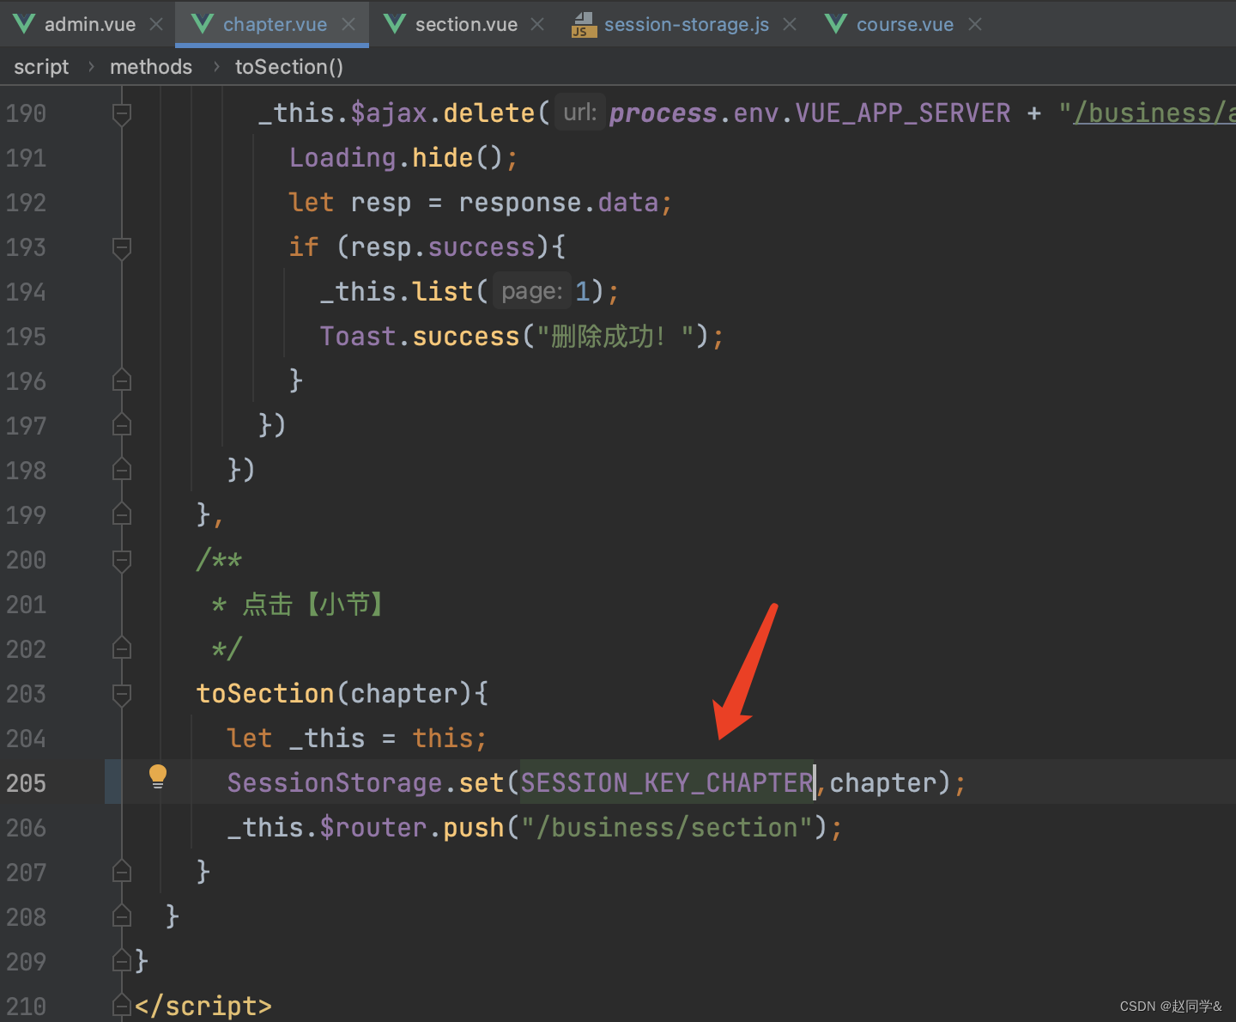
Task: Click the 点击【小节】 comment text
Action: pyautogui.click(x=313, y=604)
